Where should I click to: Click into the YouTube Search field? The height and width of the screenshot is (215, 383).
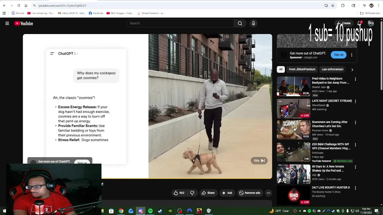coord(180,23)
